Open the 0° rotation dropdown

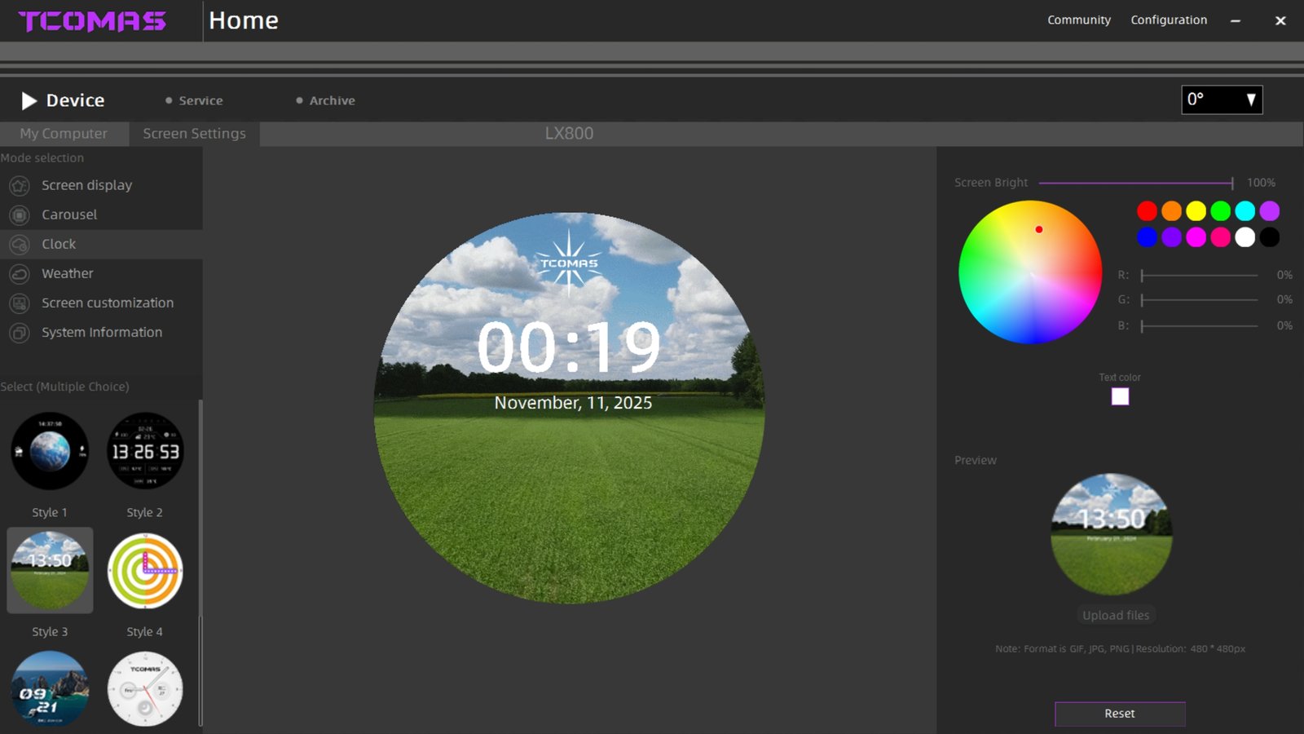[x=1221, y=99]
